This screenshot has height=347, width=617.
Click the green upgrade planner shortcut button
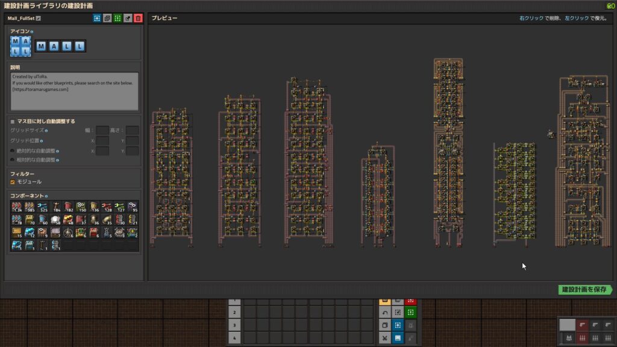410,313
